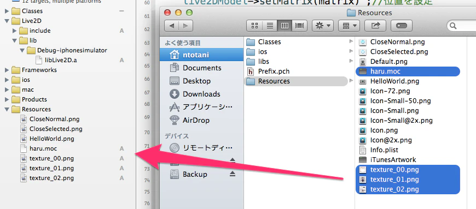Screen dimensions: 476x209
Task: Switch Finder to Cover Flow view
Action: pos(299,26)
